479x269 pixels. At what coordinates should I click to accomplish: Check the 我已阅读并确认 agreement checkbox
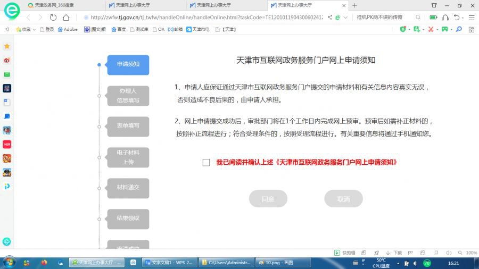(206, 163)
